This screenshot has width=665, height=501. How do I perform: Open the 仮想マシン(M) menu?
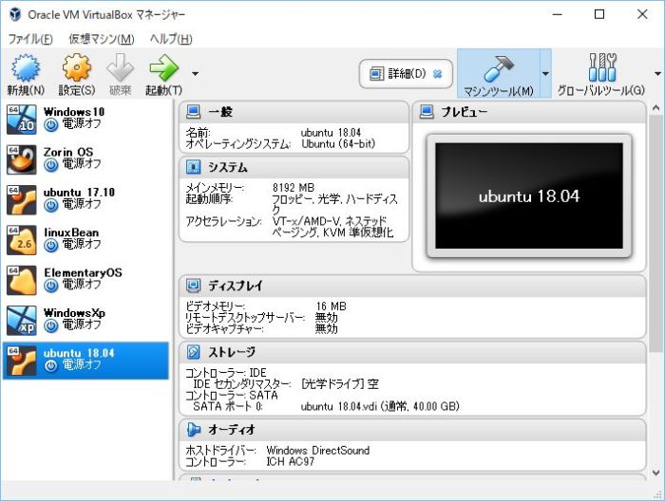coord(101,39)
